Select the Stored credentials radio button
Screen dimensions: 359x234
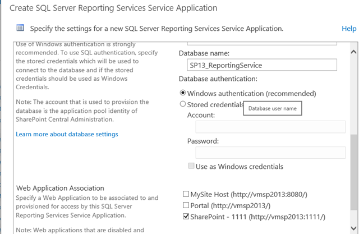coord(183,104)
